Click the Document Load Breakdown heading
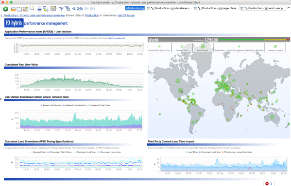 (39, 141)
